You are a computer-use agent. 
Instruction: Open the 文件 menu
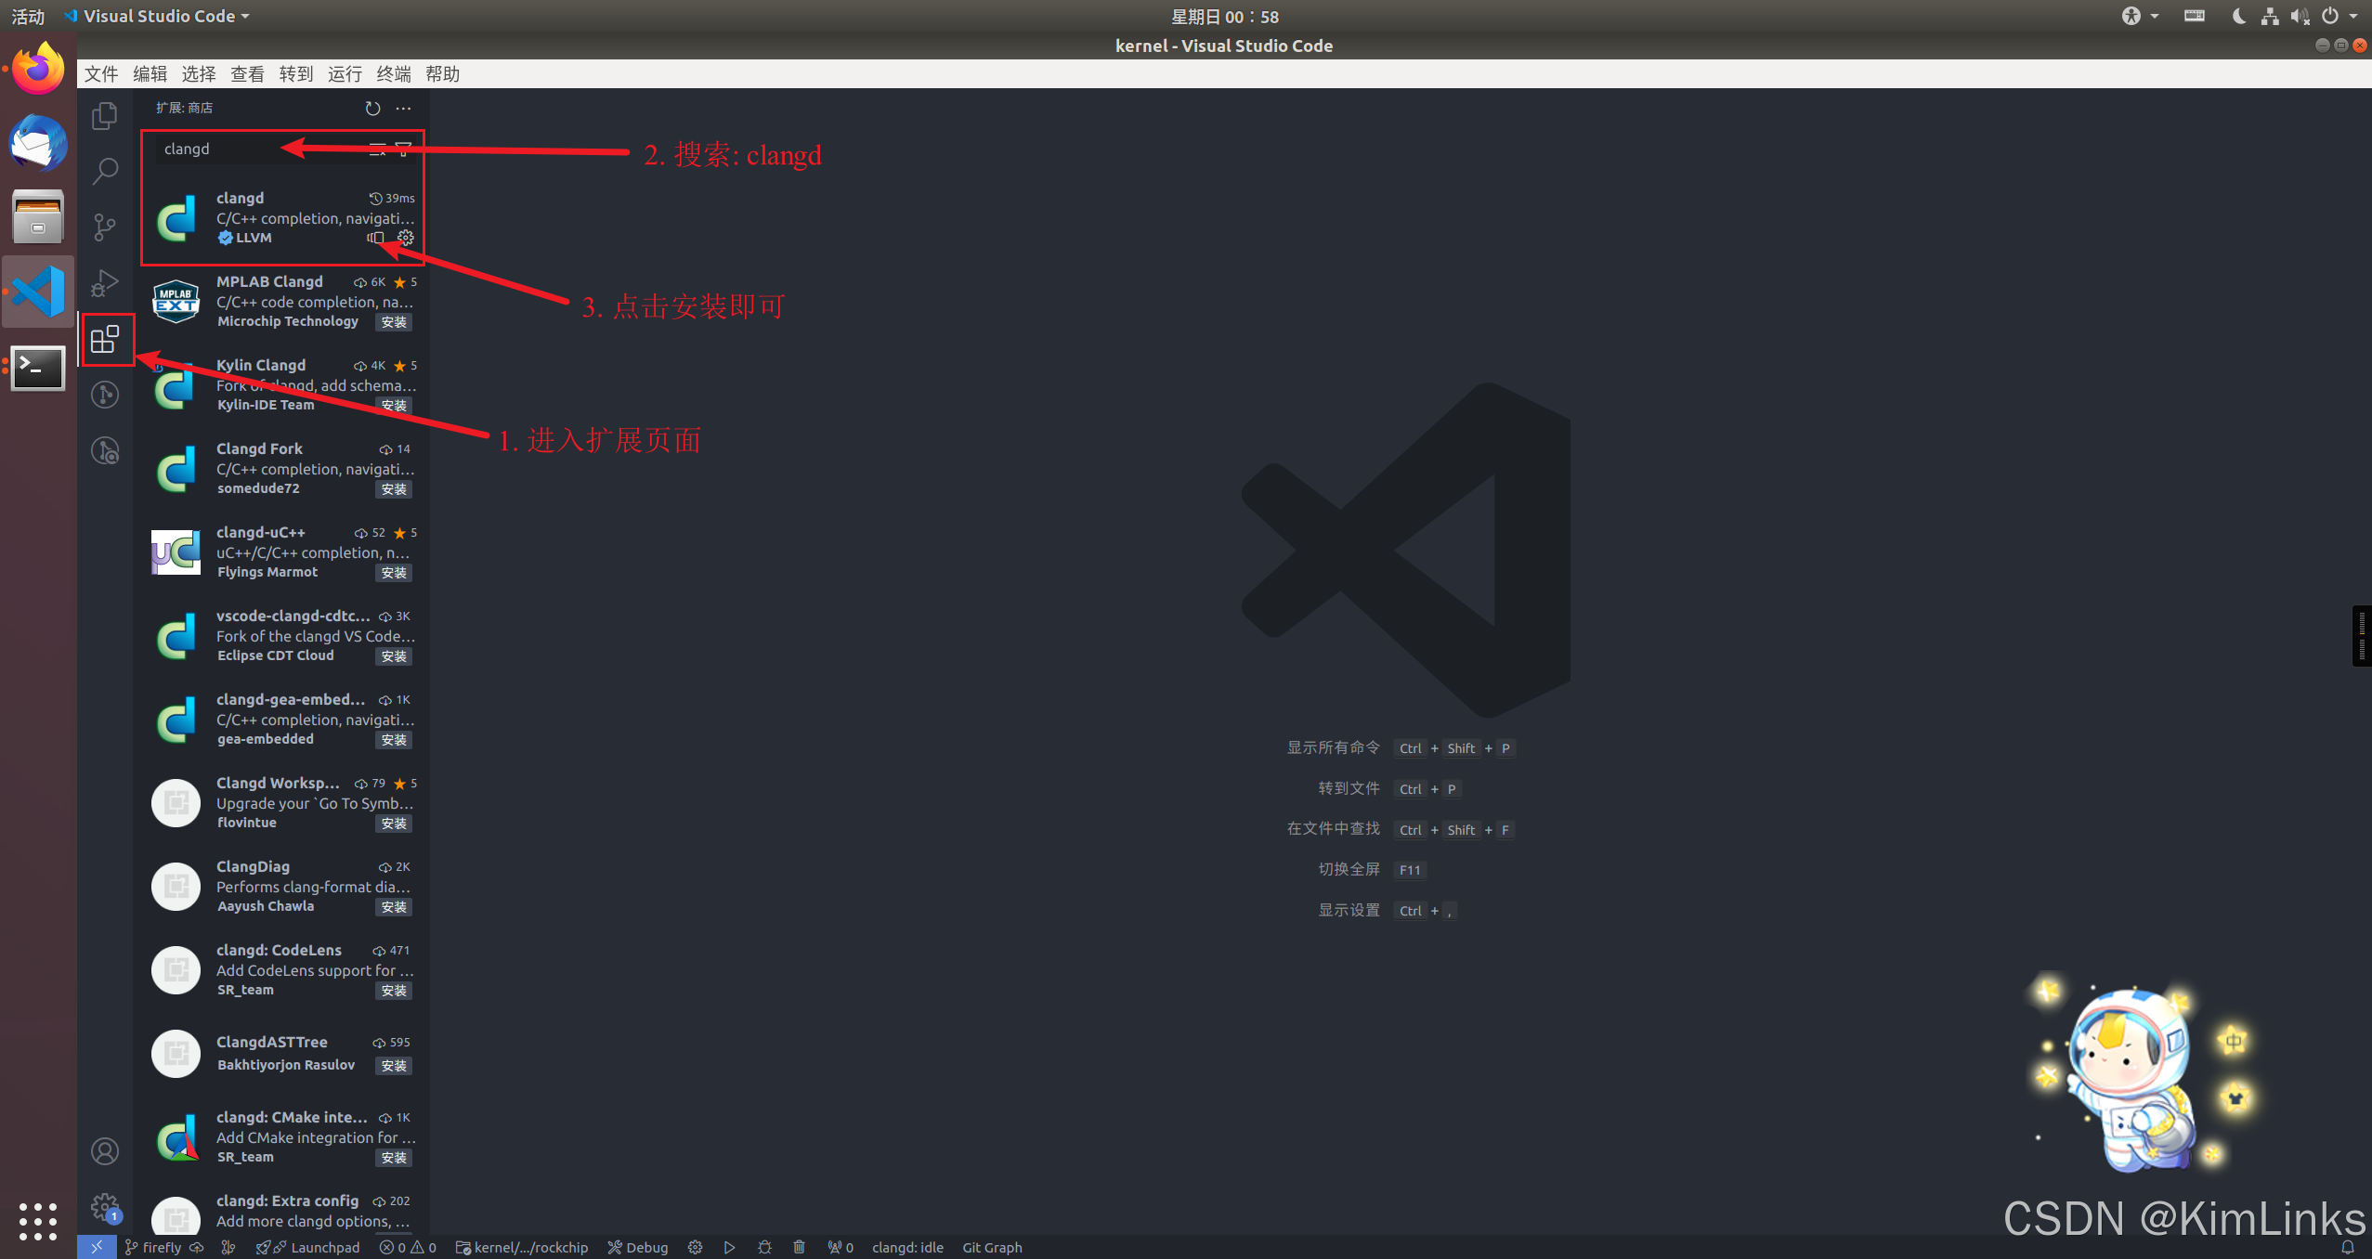[x=101, y=74]
